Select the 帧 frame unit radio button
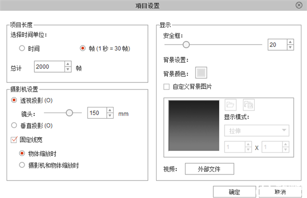The width and height of the screenshot is (307, 198). click(82, 48)
